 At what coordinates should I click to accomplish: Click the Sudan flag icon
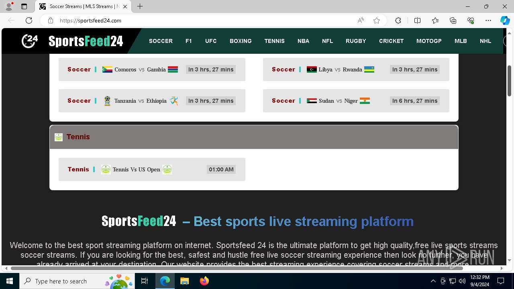tap(312, 101)
